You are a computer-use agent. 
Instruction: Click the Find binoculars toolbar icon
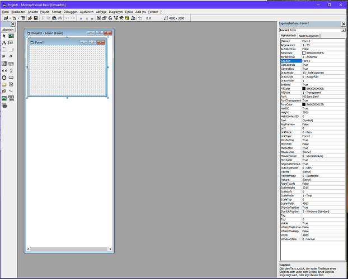(60, 18)
